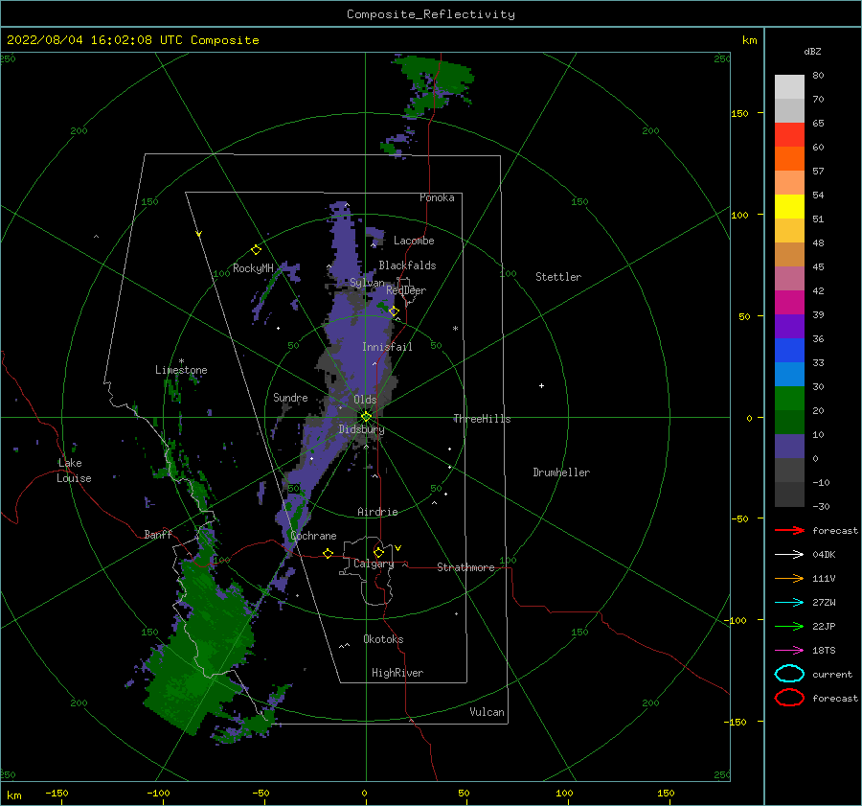This screenshot has width=862, height=806.
Task: Click the Didsbury label
Action: pos(361,429)
